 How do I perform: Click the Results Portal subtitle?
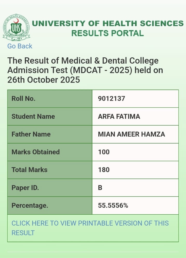pyautogui.click(x=107, y=33)
